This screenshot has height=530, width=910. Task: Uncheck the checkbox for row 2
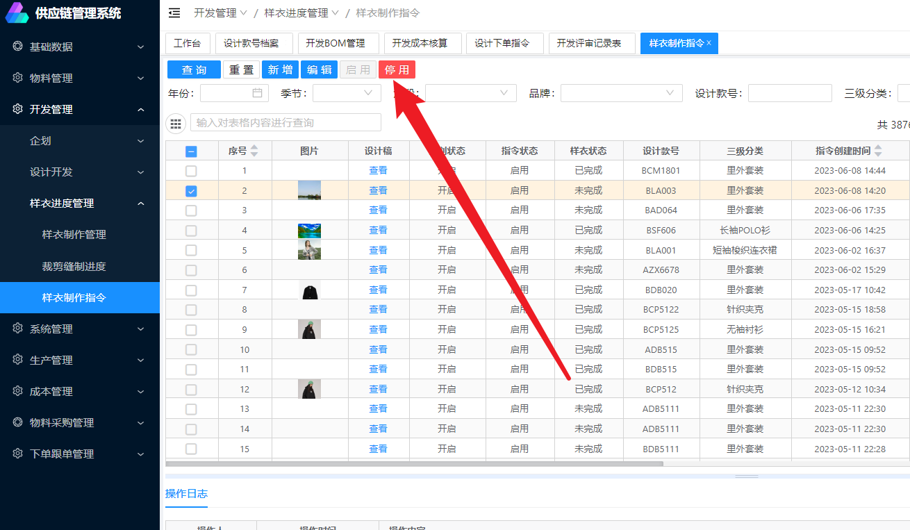(x=191, y=191)
